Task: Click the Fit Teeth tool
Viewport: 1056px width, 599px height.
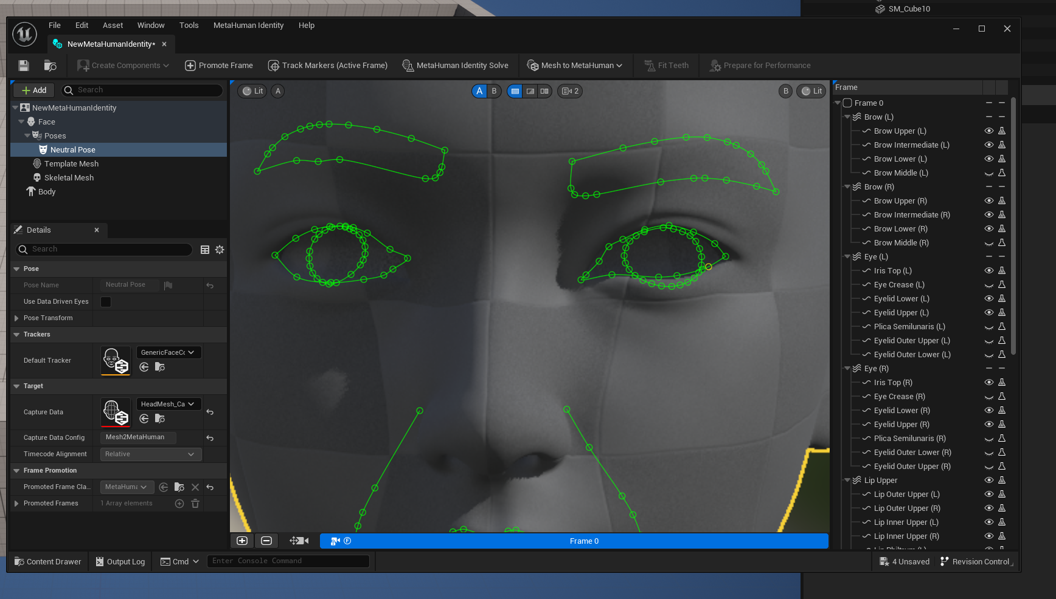Action: tap(667, 66)
